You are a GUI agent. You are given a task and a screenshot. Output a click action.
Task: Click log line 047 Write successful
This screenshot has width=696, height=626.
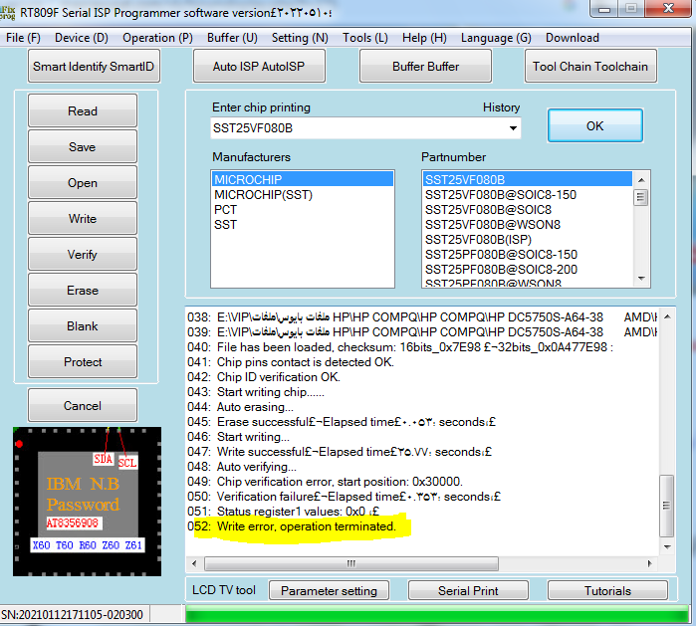point(340,452)
